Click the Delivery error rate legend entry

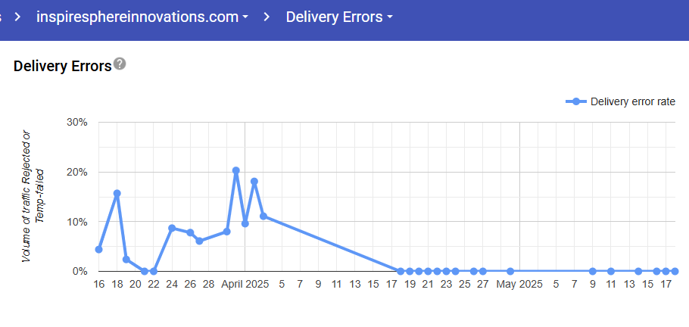coord(620,101)
